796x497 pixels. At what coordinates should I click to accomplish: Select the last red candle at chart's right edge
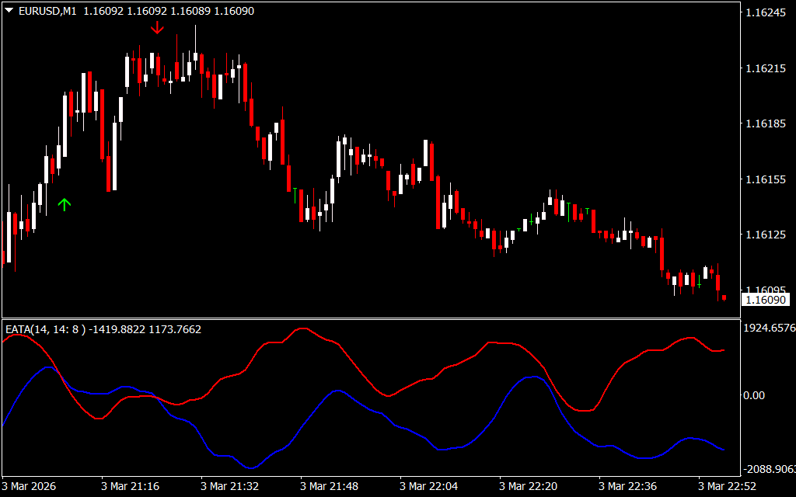coord(724,297)
